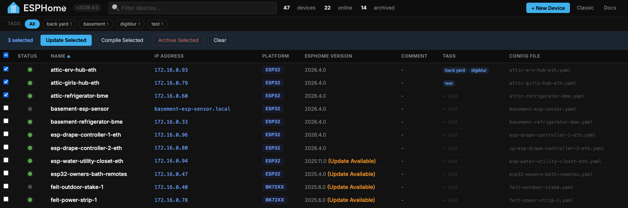Add tag to feit-power-strip-1 row

click(450, 200)
